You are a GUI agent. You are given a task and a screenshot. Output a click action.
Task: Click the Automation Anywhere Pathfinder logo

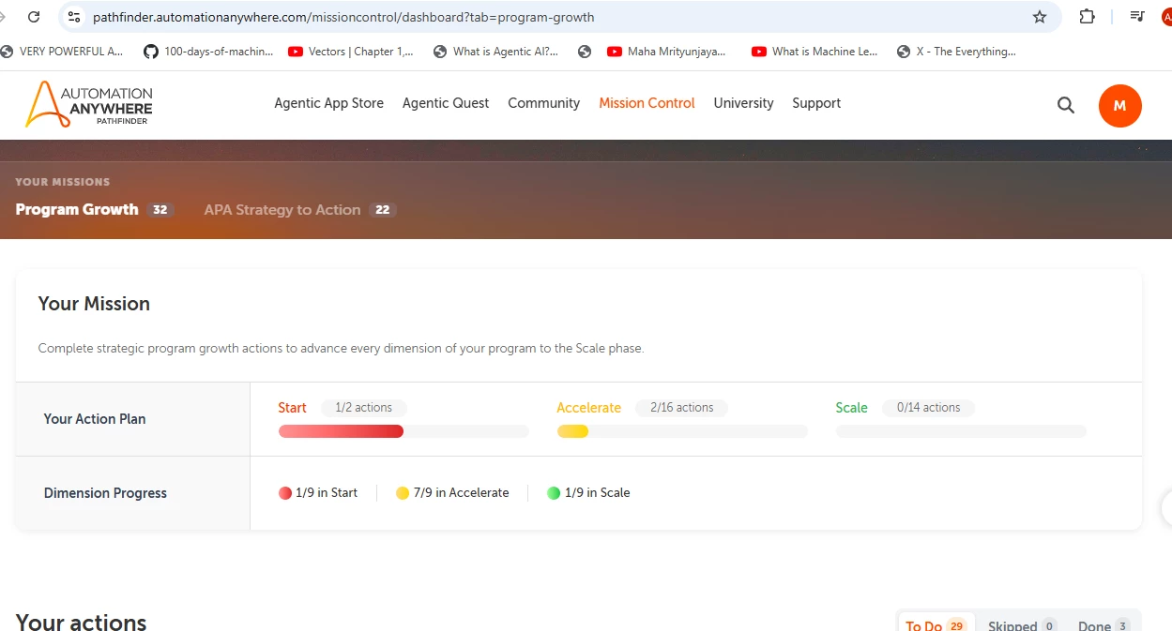pyautogui.click(x=88, y=104)
